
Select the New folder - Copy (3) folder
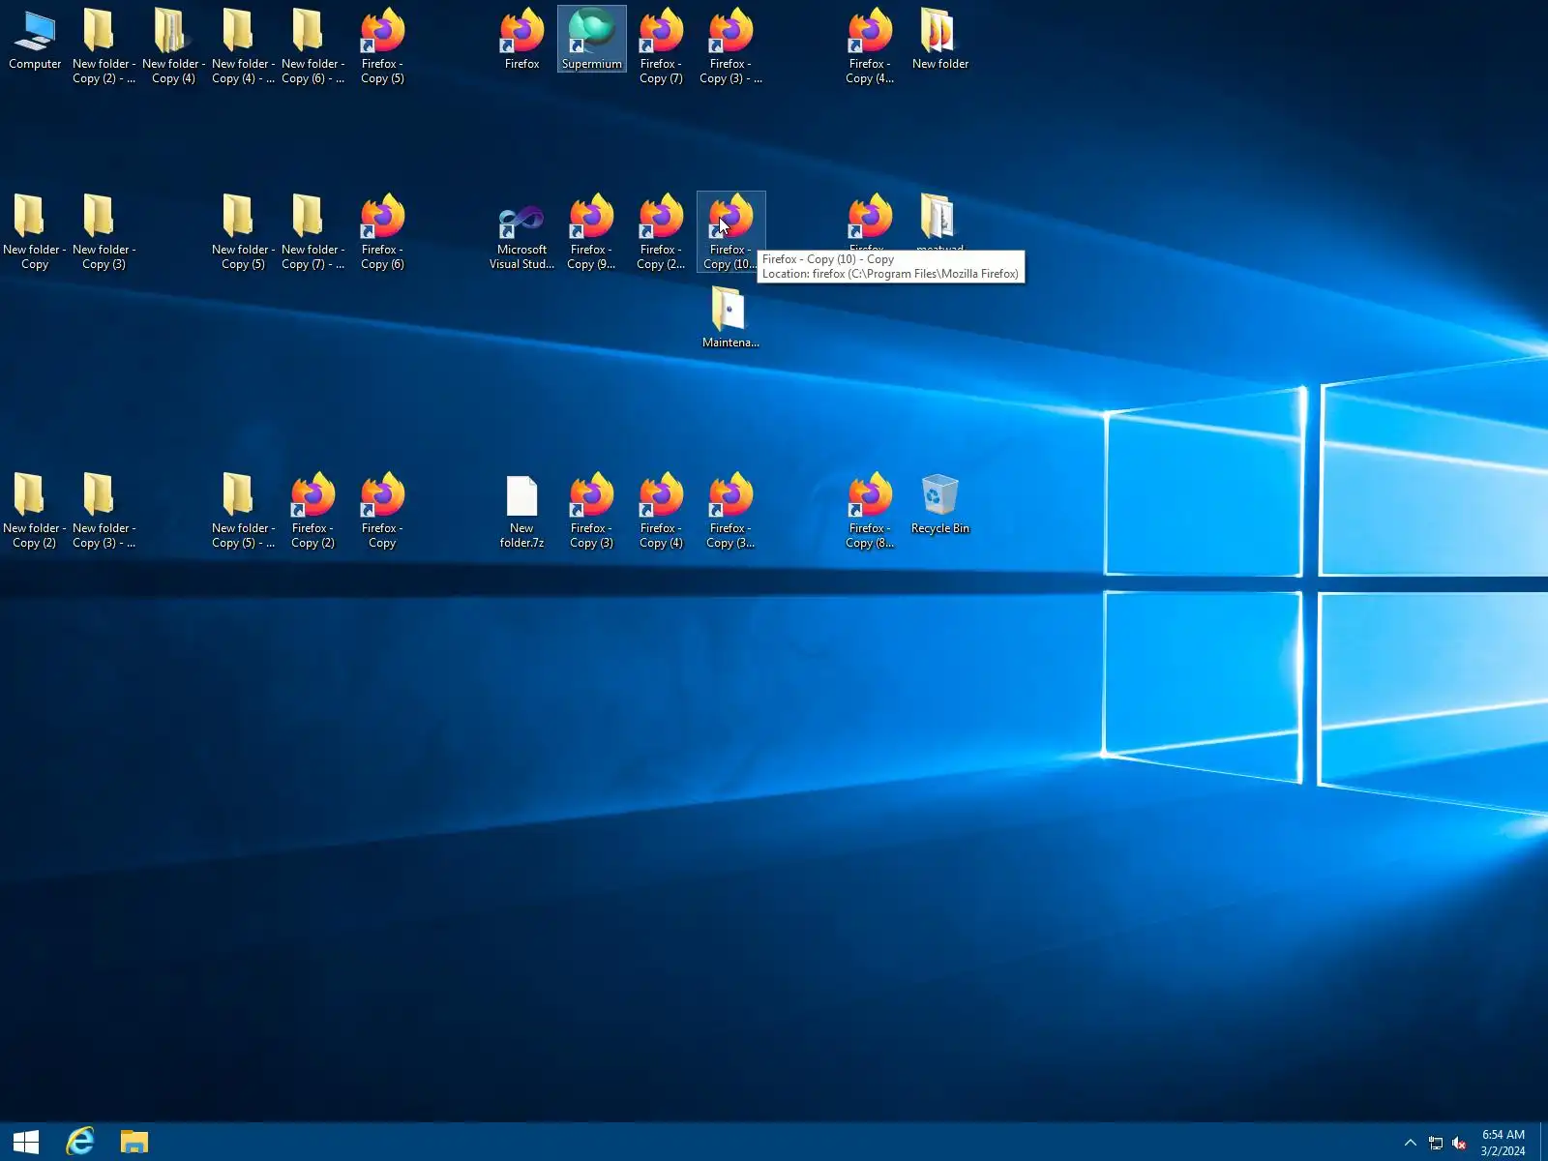[x=104, y=232]
